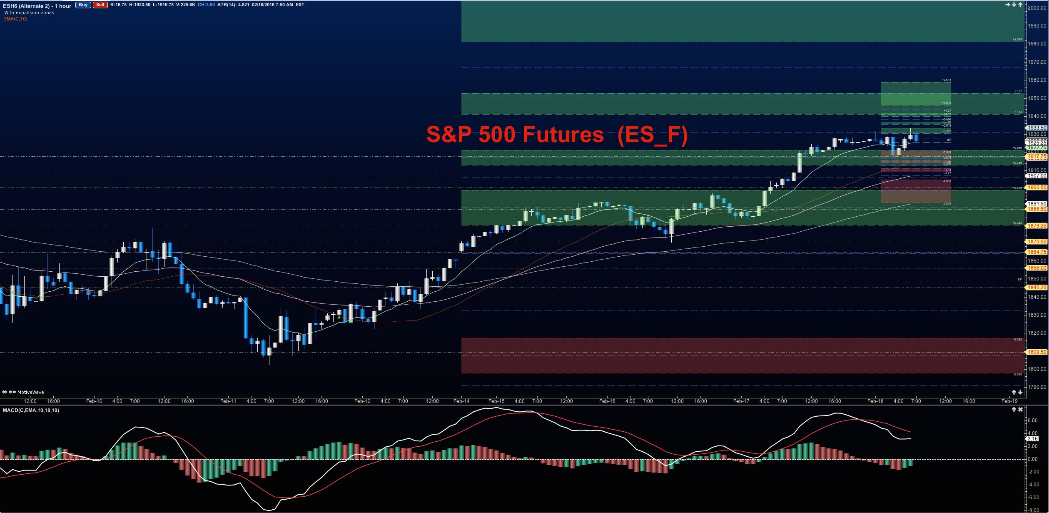The image size is (1049, 513).
Task: Click the 1809.50 orange price label
Action: point(1037,352)
